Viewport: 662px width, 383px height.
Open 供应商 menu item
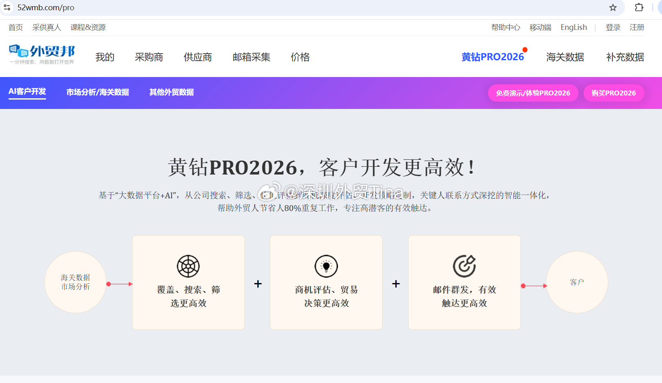(198, 57)
